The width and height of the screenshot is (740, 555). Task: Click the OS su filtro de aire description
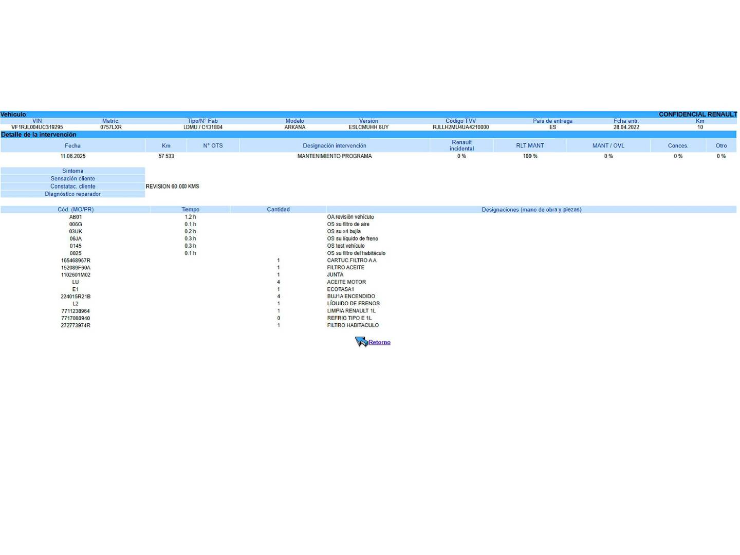348,225
